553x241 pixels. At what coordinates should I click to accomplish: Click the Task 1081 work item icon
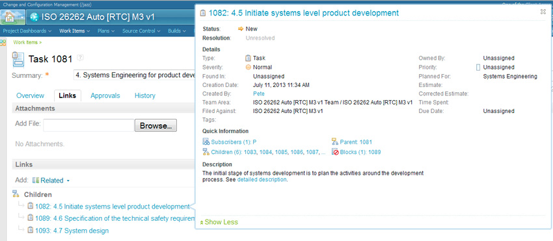point(18,59)
